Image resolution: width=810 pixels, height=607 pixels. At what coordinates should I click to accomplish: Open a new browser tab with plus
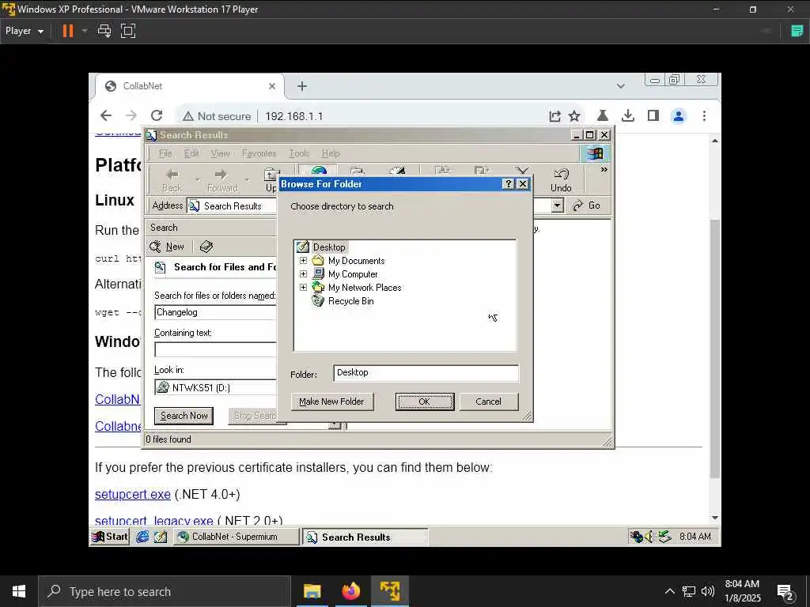click(302, 86)
